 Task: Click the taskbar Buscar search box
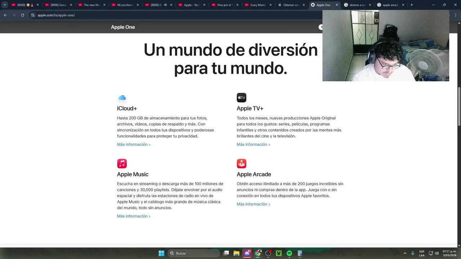(x=194, y=253)
